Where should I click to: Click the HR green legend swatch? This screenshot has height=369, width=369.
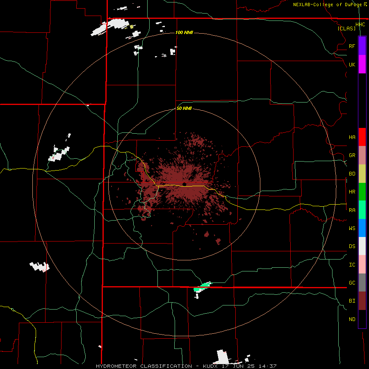(362, 192)
